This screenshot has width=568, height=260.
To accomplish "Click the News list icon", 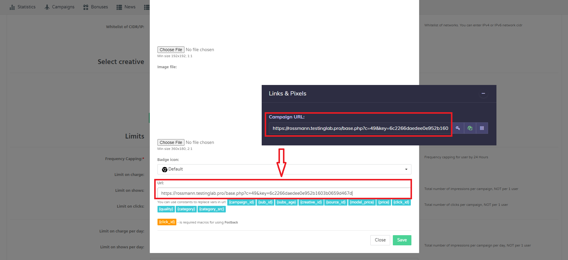I will click(119, 7).
